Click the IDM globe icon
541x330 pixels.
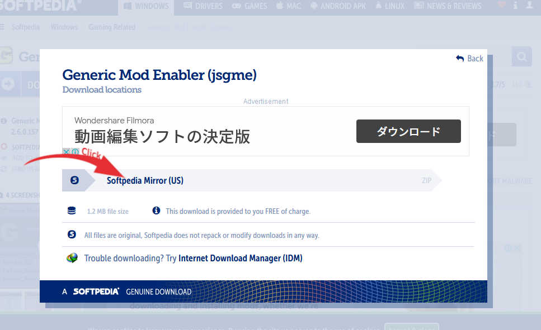pos(72,258)
